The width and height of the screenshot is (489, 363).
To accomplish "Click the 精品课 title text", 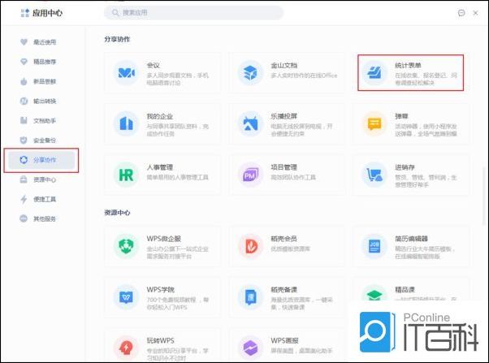I will point(405,289).
